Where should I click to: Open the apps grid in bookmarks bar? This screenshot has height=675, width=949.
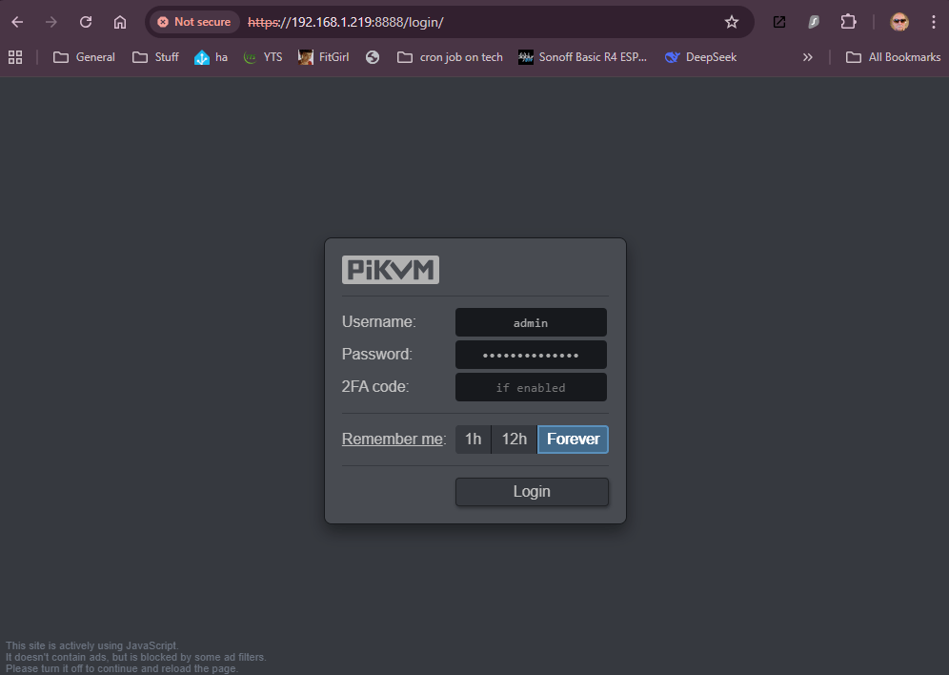[x=15, y=57]
